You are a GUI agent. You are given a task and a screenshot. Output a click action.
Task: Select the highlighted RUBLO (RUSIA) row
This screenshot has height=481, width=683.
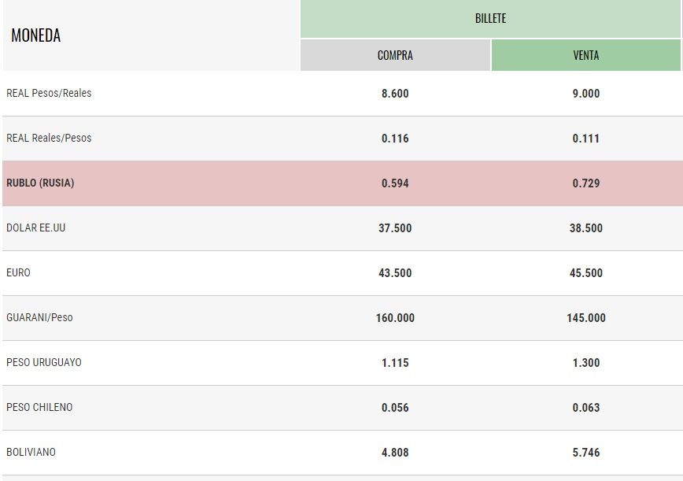point(40,183)
